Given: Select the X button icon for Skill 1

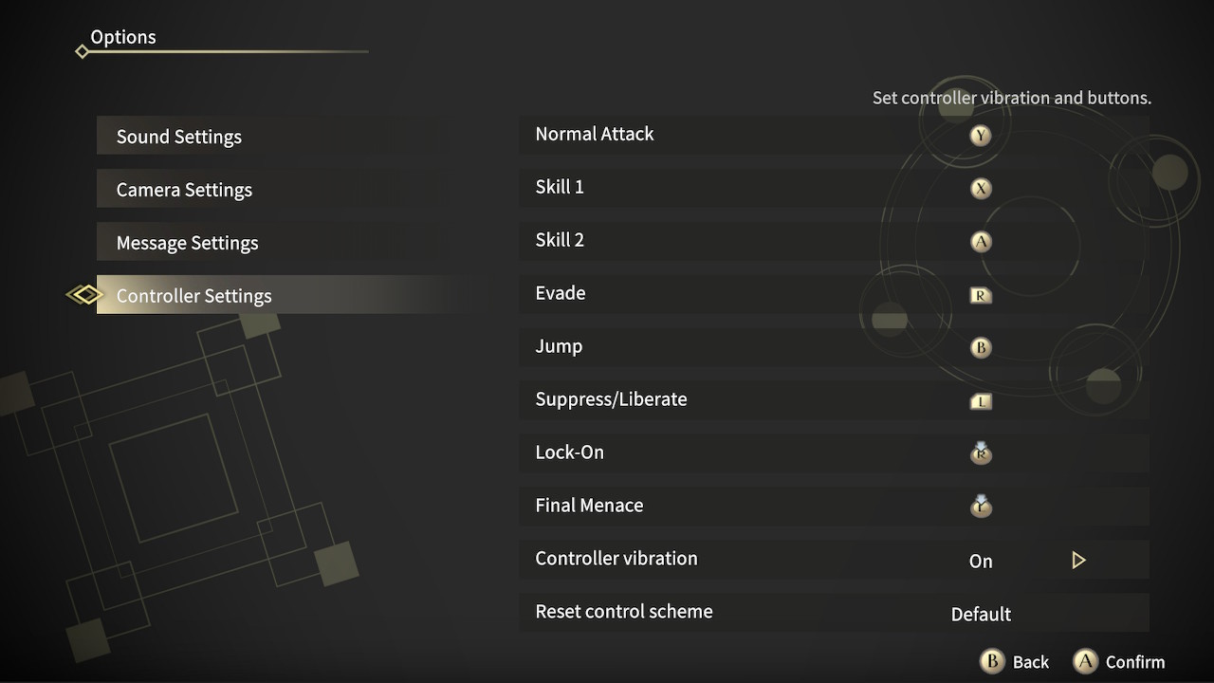Looking at the screenshot, I should [981, 189].
